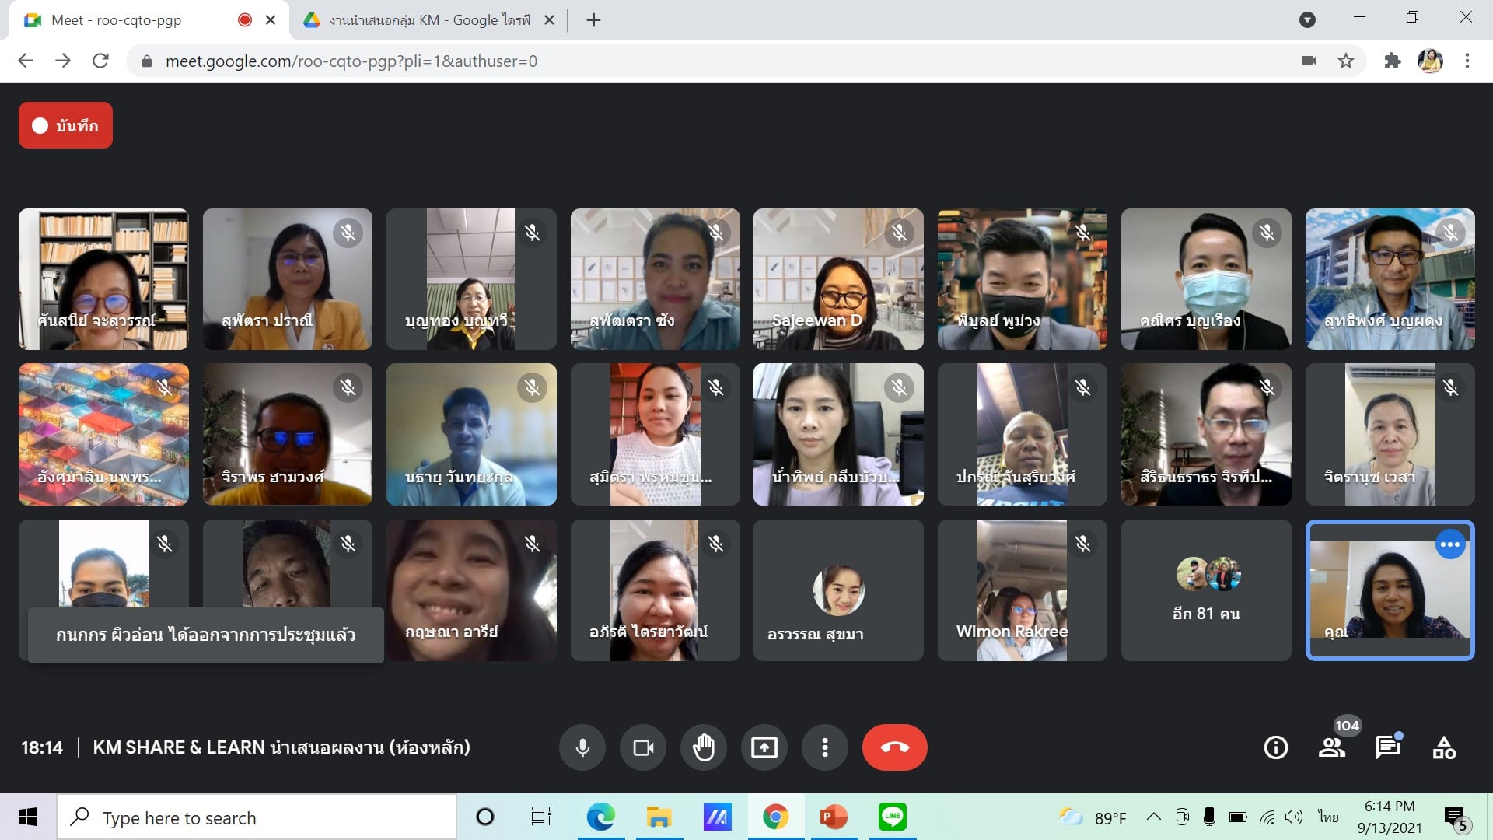Show participants list with 104 badge
The height and width of the screenshot is (840, 1493).
coord(1332,747)
